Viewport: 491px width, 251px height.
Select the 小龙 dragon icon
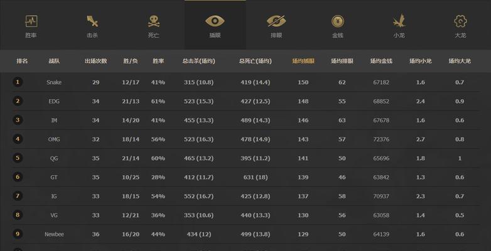[x=399, y=21]
